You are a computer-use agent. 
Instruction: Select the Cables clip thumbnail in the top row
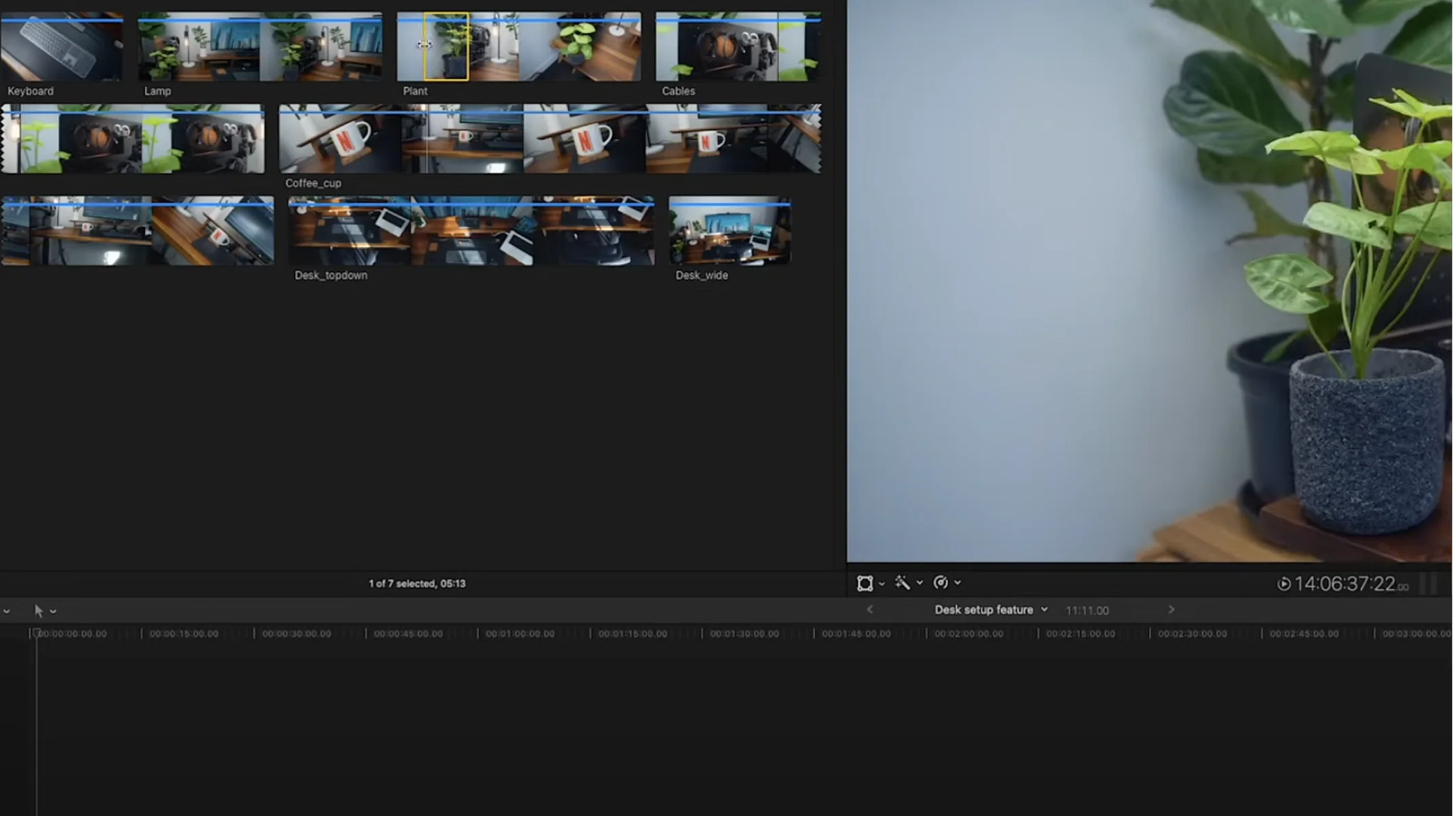[738, 47]
